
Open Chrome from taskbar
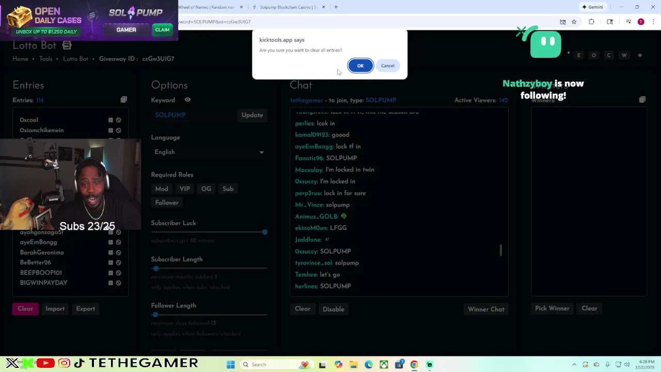(x=414, y=365)
